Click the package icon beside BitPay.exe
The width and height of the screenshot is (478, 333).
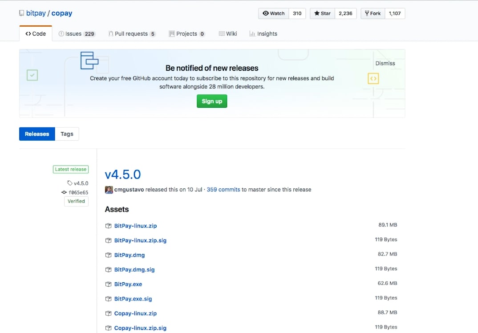click(108, 284)
